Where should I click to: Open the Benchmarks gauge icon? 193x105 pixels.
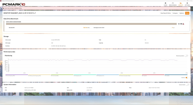(x=173, y=3)
